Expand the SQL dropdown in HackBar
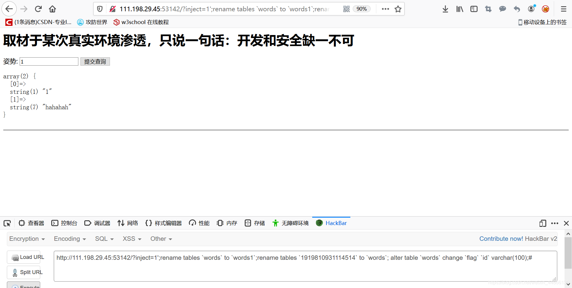The width and height of the screenshot is (572, 288). pyautogui.click(x=104, y=239)
